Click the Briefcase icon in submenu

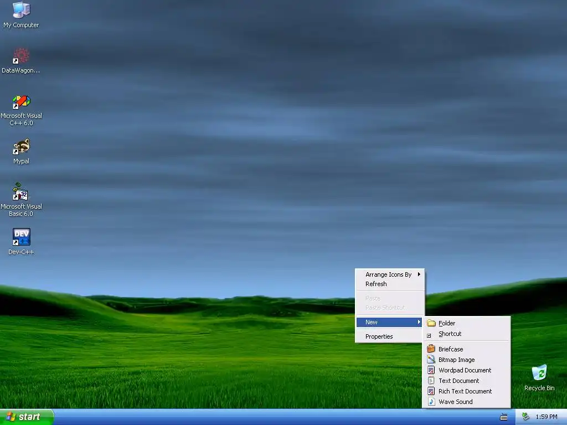(431, 349)
